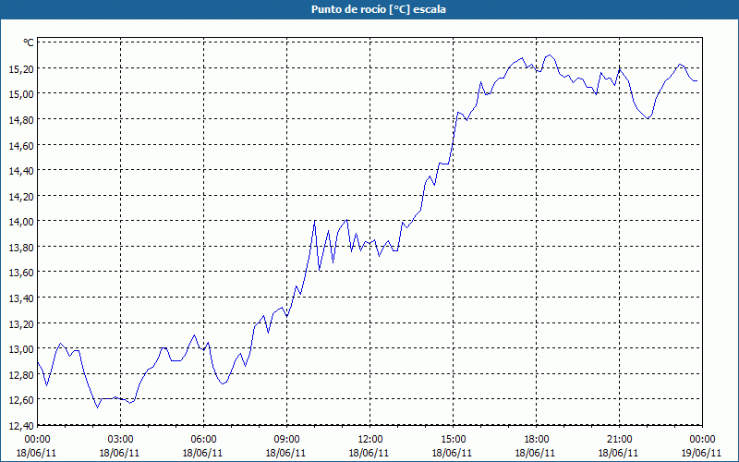Viewport: 739px width, 462px height.
Task: Select the 13,00 y-axis label
Action: 21,349
